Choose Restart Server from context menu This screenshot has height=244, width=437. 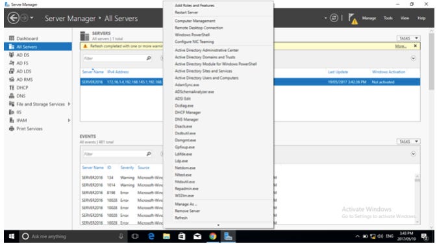tap(186, 12)
